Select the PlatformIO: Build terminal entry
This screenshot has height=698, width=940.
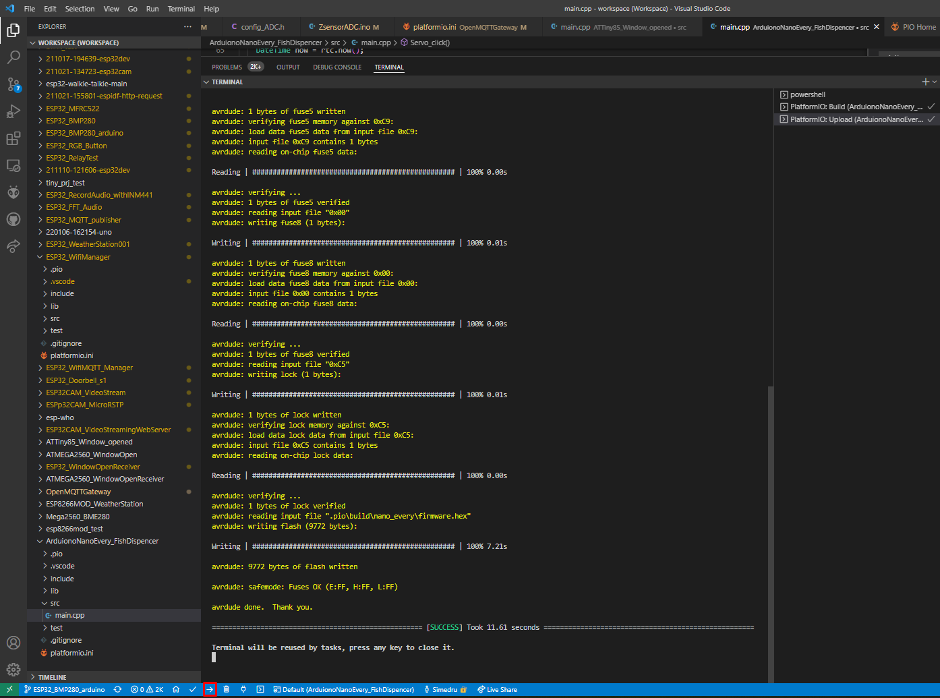pyautogui.click(x=857, y=107)
